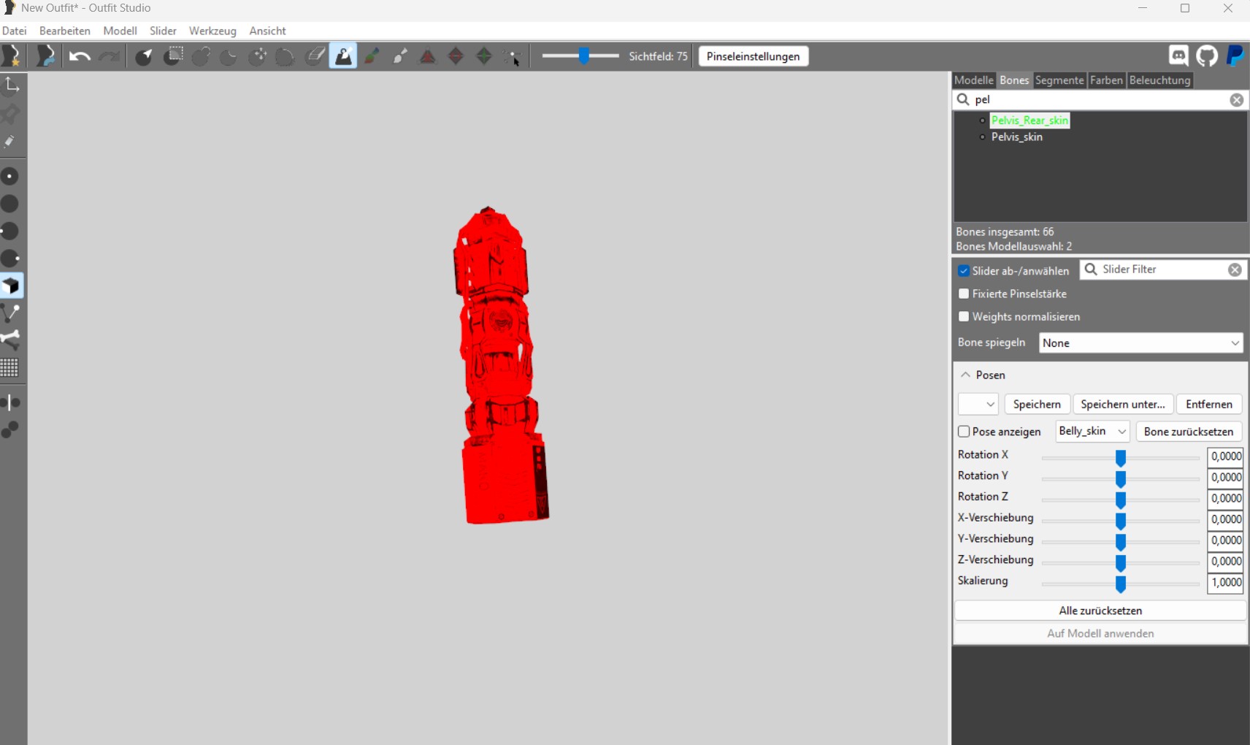
Task: Open the Bone spiegeln dropdown
Action: point(1140,343)
